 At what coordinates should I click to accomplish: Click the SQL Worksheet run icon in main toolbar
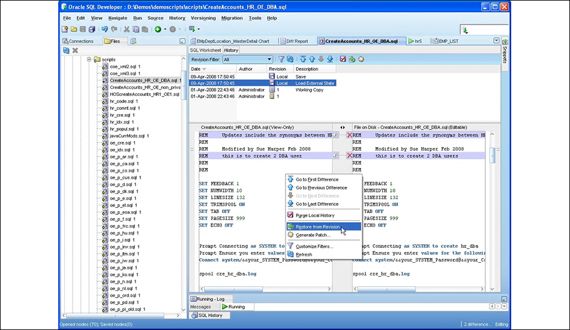tap(192, 29)
